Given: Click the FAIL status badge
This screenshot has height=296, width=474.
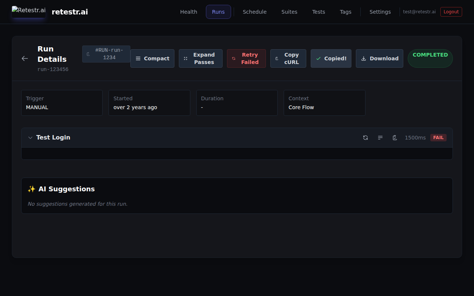Looking at the screenshot, I should coord(438,138).
